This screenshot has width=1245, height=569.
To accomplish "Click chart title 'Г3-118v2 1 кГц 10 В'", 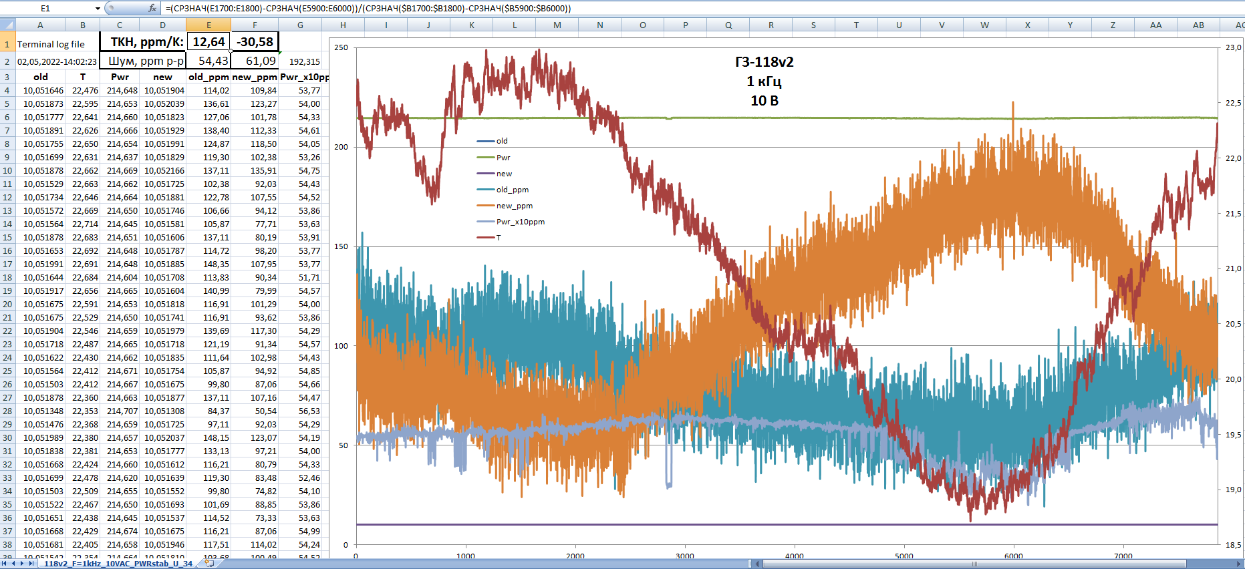I will click(765, 81).
